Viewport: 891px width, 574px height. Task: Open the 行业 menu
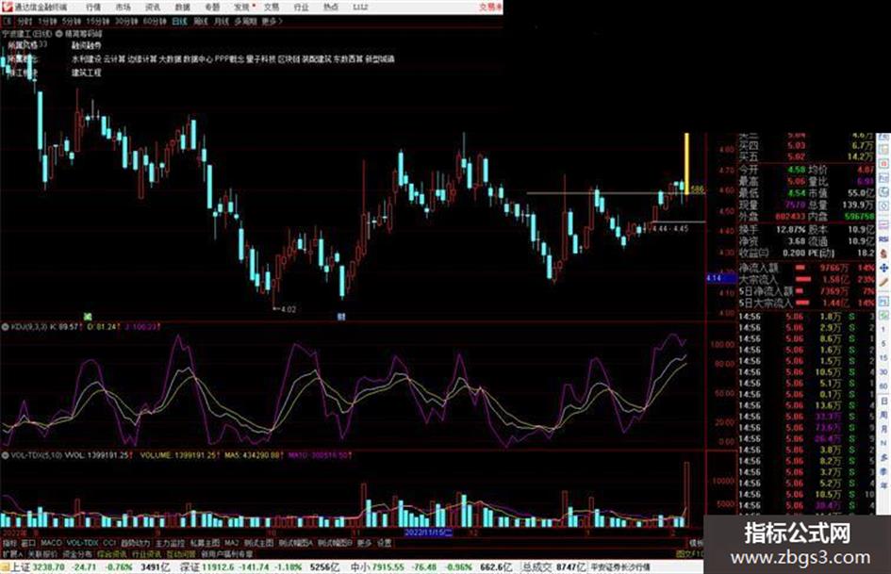point(301,7)
